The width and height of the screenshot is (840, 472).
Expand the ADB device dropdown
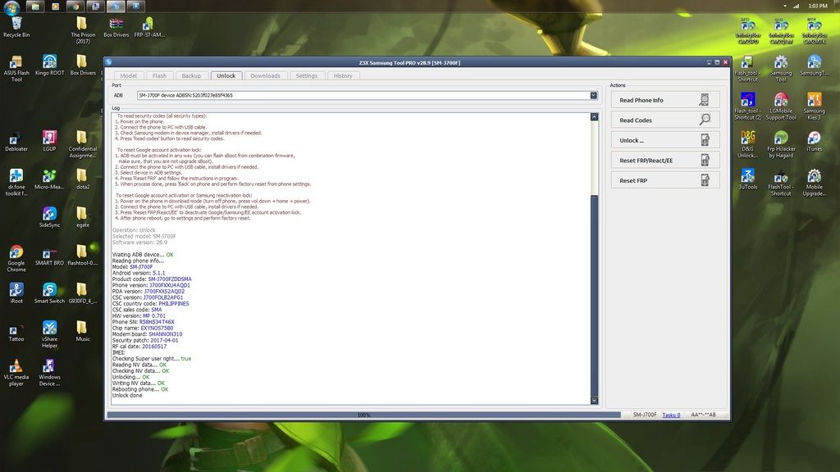pyautogui.click(x=594, y=95)
